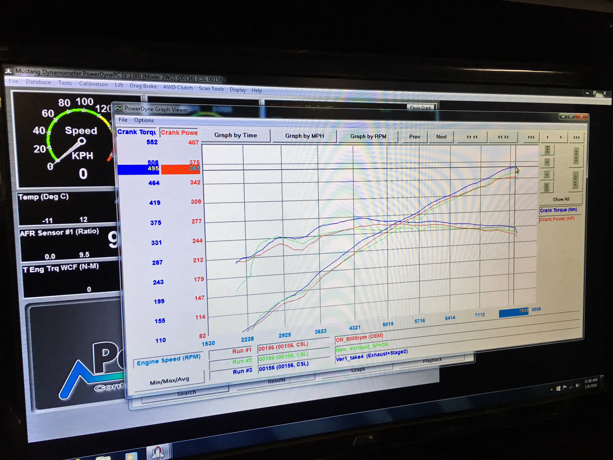Click the Show All button
Screen dimensions: 613x460
point(561,199)
